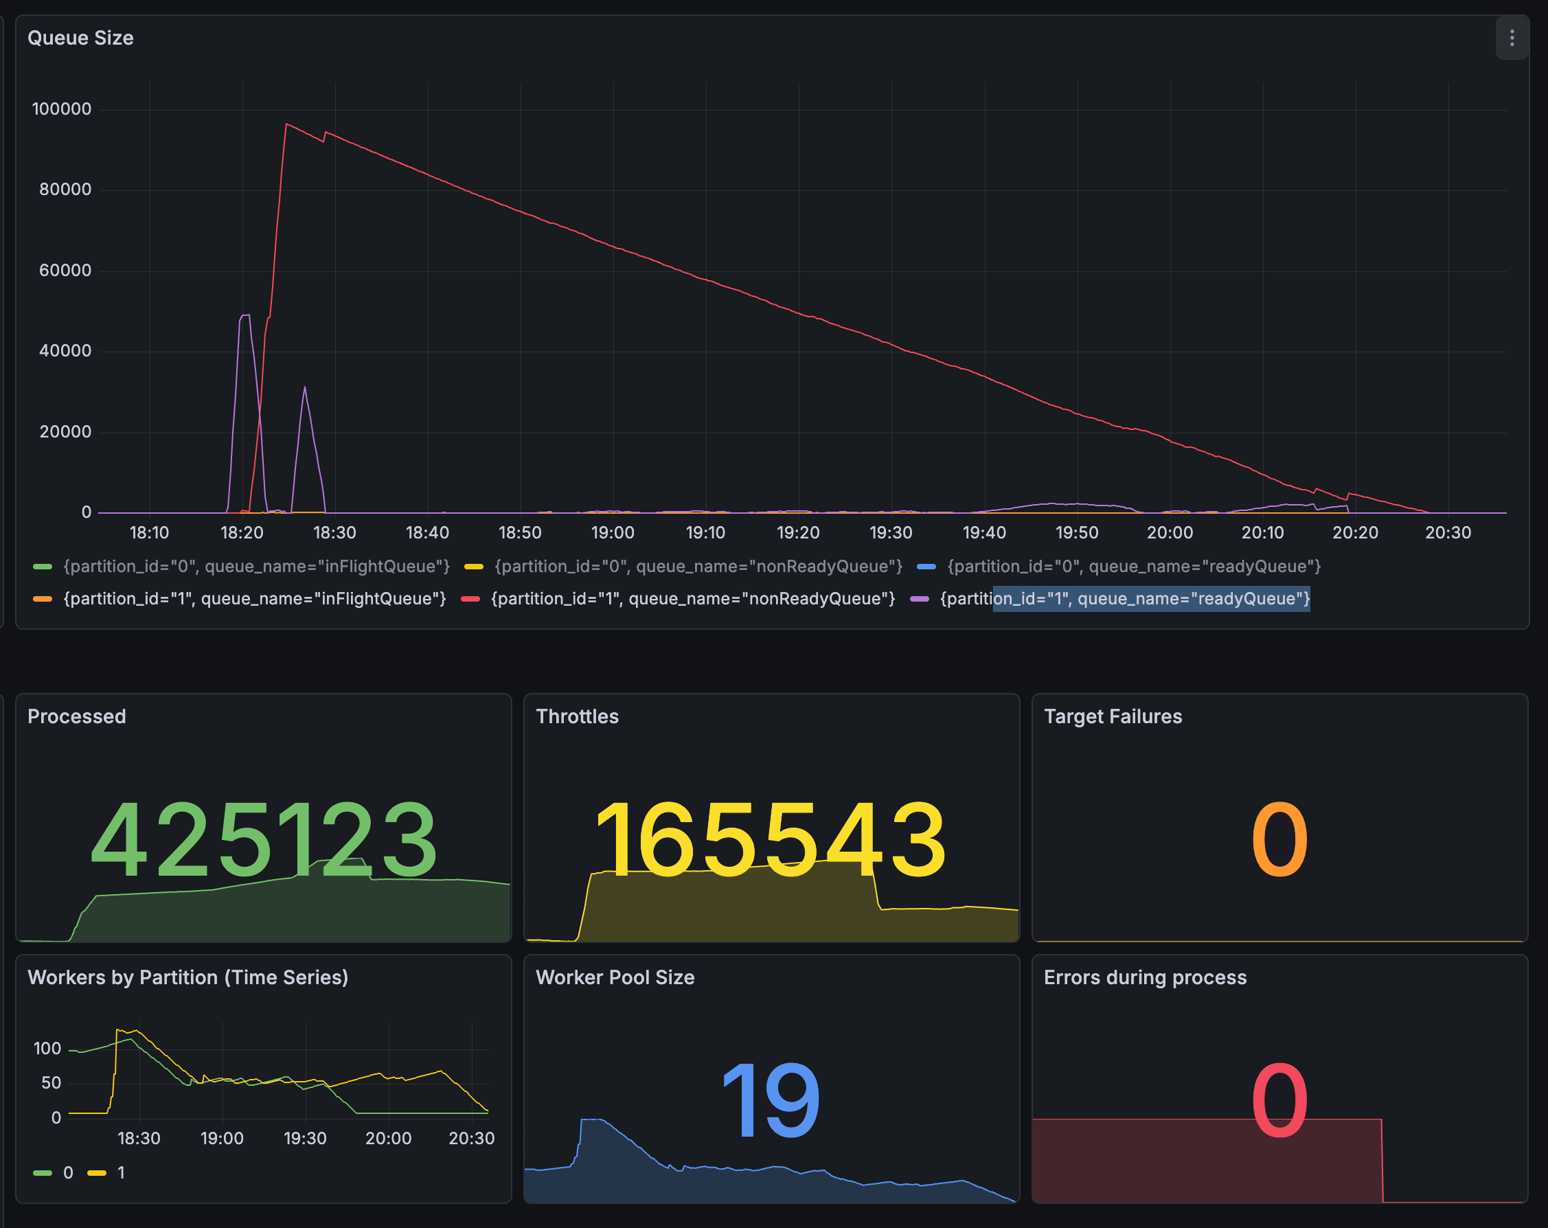
Task: Open the Queue Size panel kebab menu
Action: [x=1512, y=38]
